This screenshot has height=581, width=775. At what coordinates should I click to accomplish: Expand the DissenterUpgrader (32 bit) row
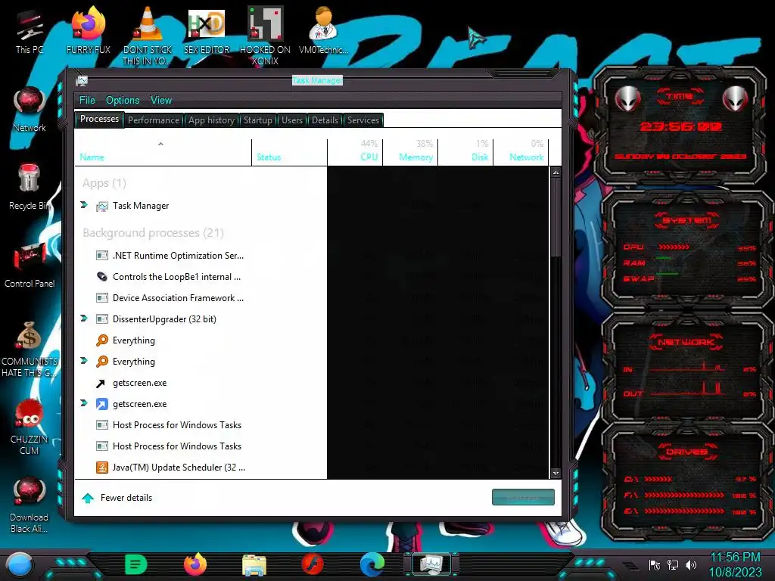click(x=84, y=318)
